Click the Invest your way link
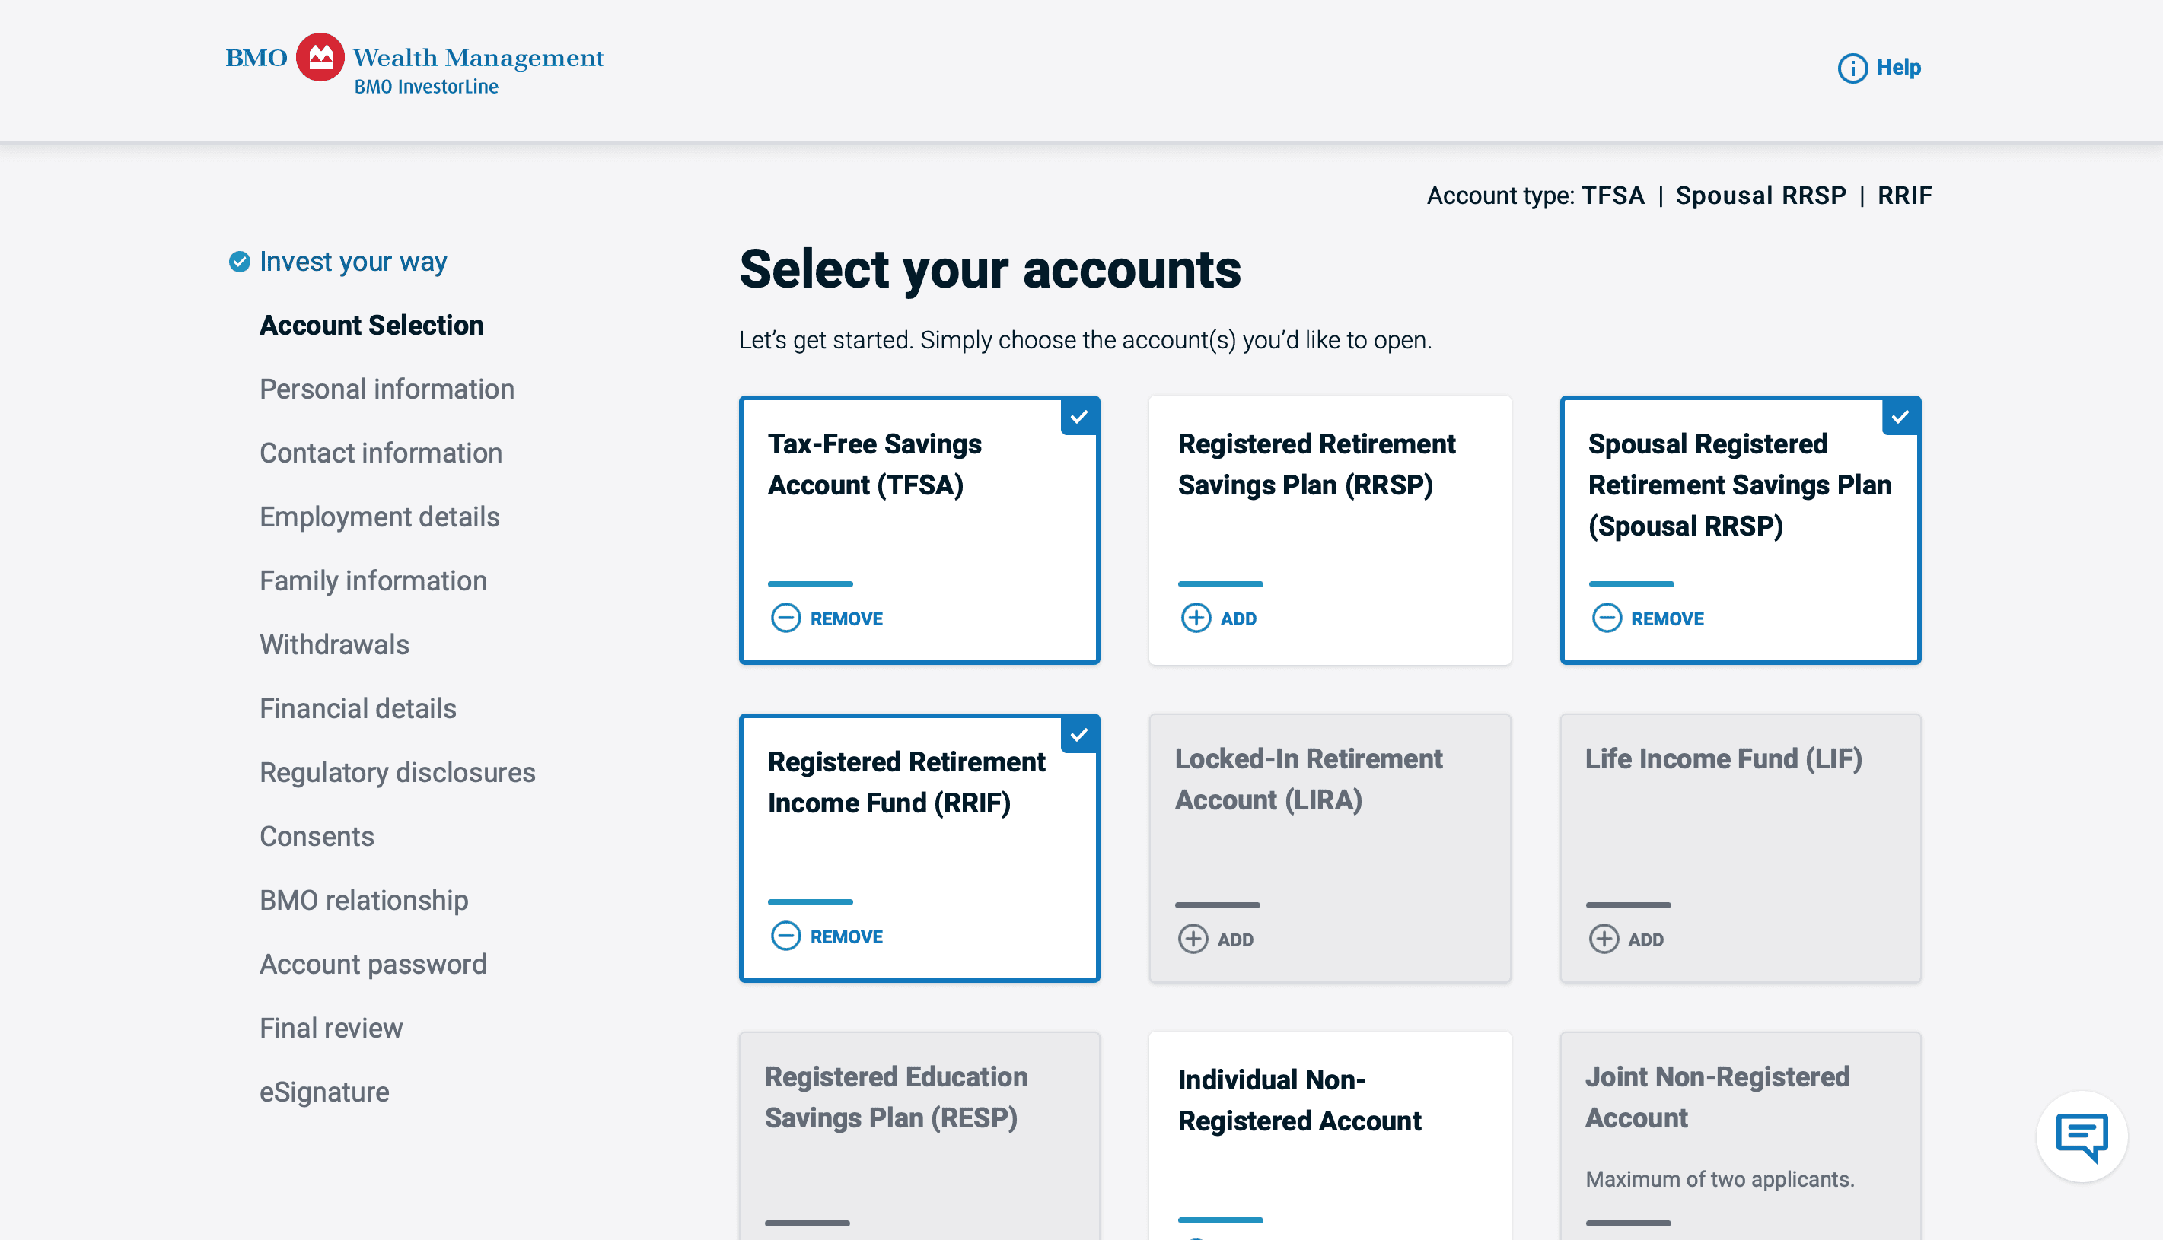Image resolution: width=2163 pixels, height=1240 pixels. point(352,262)
